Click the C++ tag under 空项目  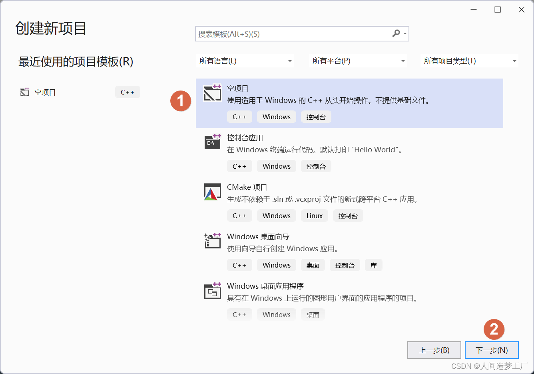(239, 116)
